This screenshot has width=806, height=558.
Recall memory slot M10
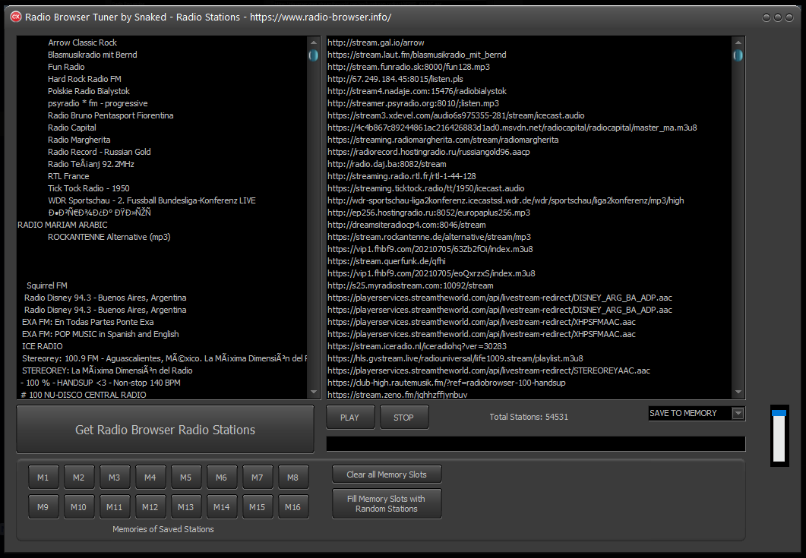(x=79, y=507)
